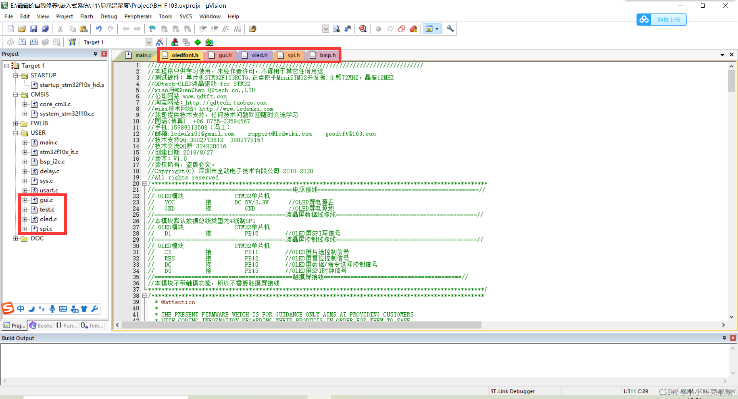Comment selection toolbar icon
Viewport: 738px width, 399px height.
tap(226, 29)
